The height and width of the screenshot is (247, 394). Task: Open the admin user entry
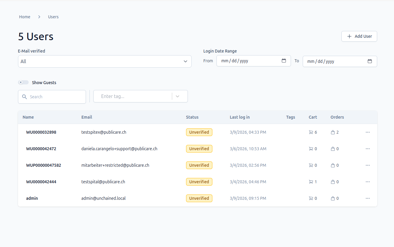point(32,198)
